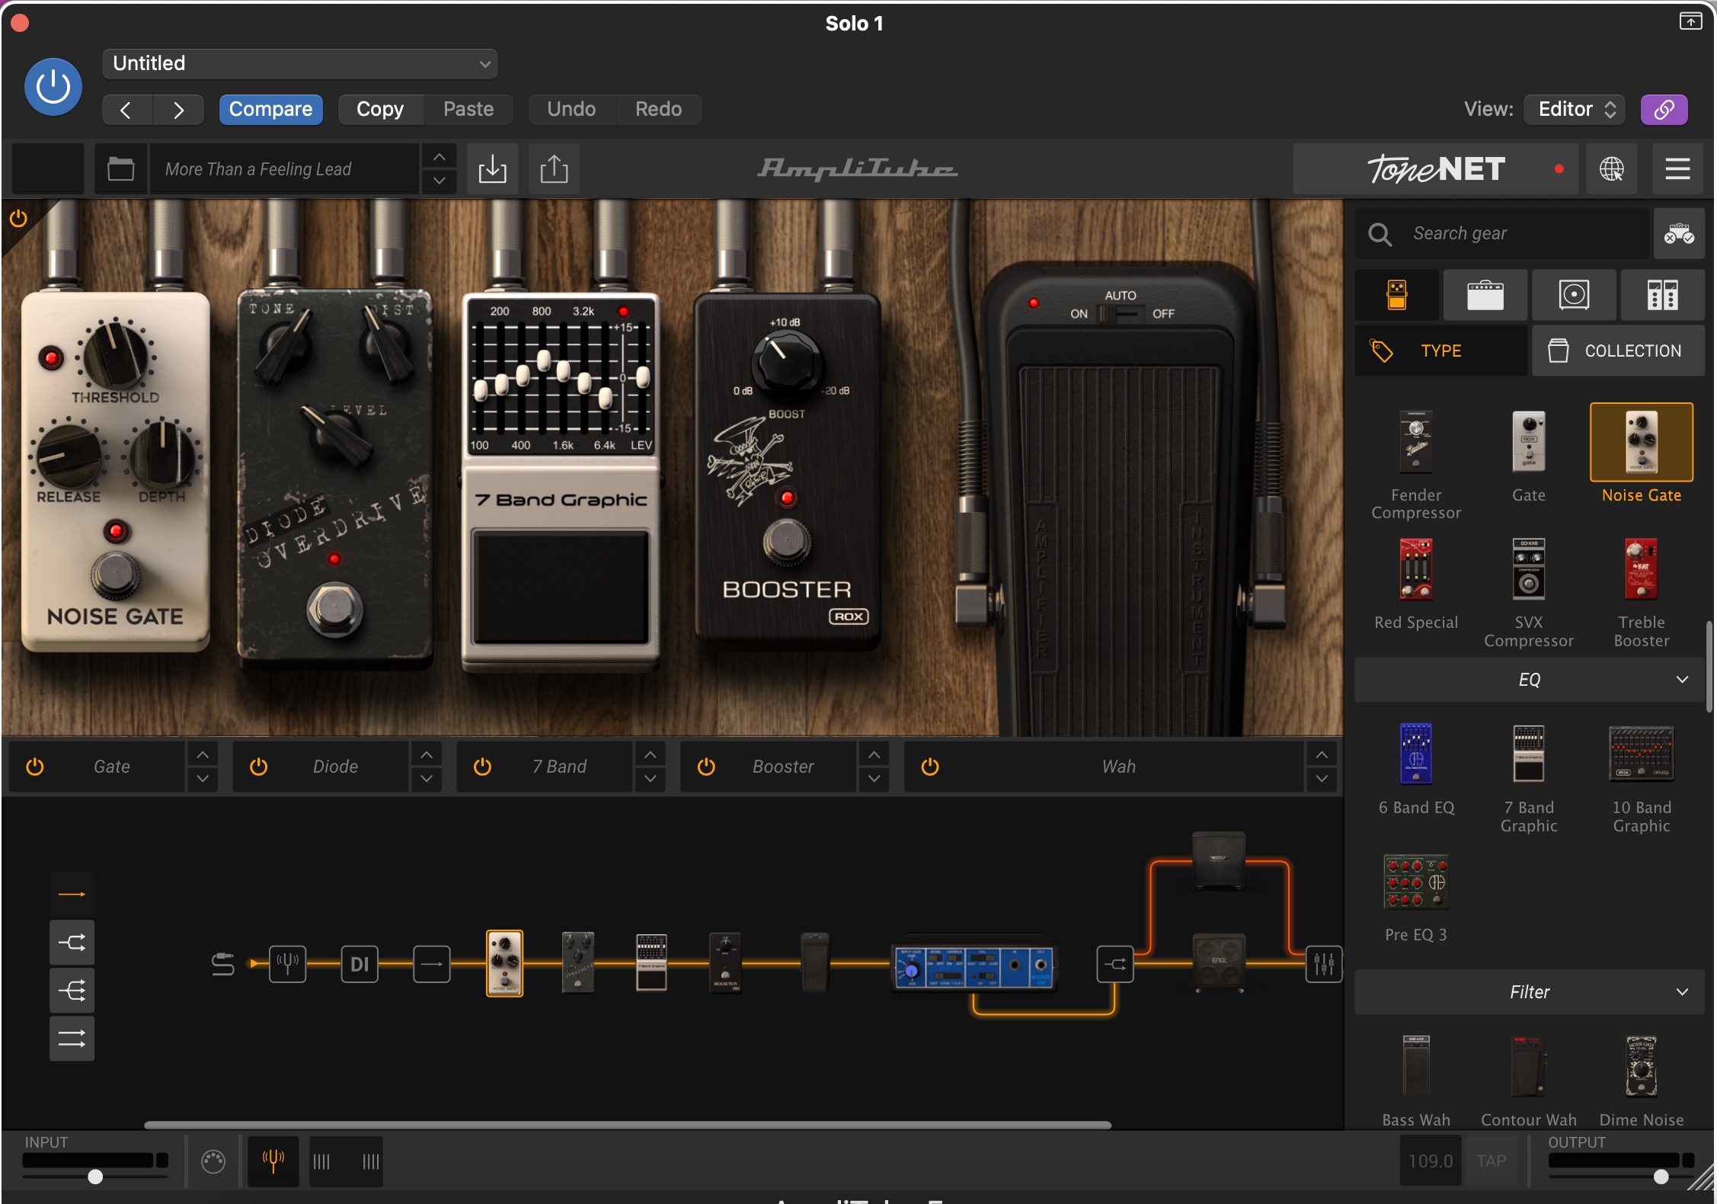
Task: Click the Compare button
Action: (270, 109)
